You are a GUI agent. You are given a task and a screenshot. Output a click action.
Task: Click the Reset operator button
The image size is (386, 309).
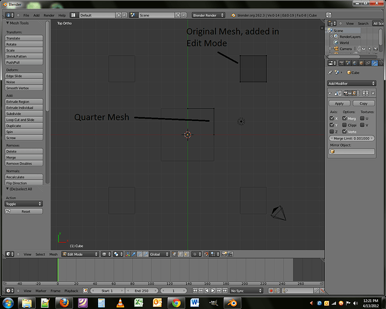tap(23, 211)
